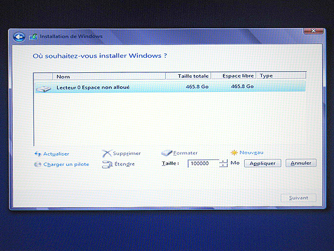
Task: Cancel partition creation with Annuler
Action: [x=301, y=163]
